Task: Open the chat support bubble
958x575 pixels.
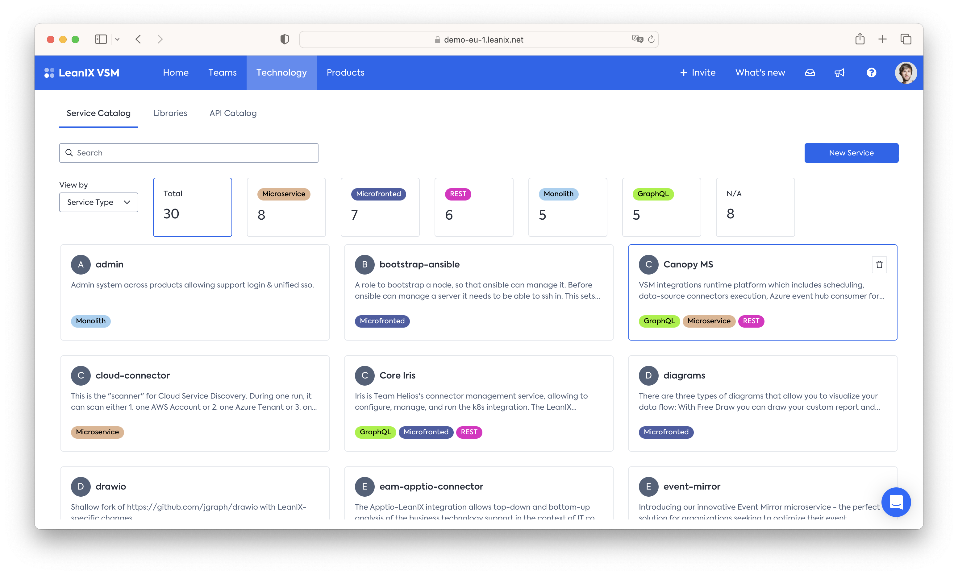Action: coord(896,502)
